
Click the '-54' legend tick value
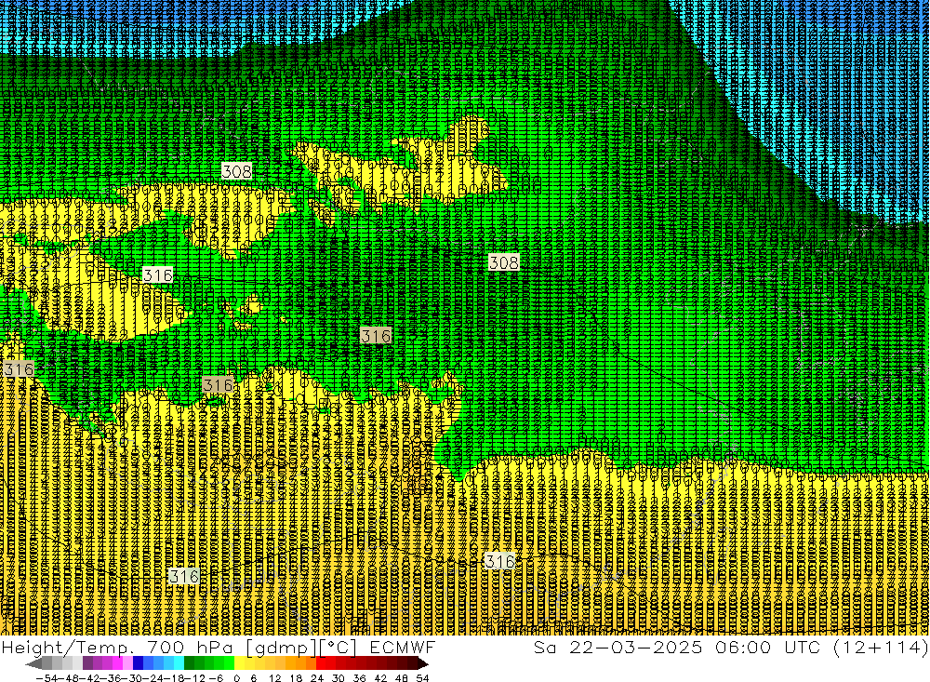46,678
